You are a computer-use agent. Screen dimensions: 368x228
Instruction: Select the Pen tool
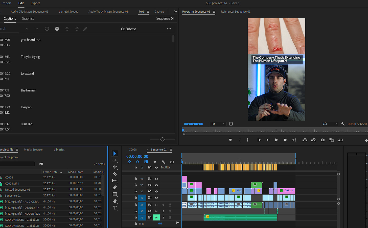[115, 188]
